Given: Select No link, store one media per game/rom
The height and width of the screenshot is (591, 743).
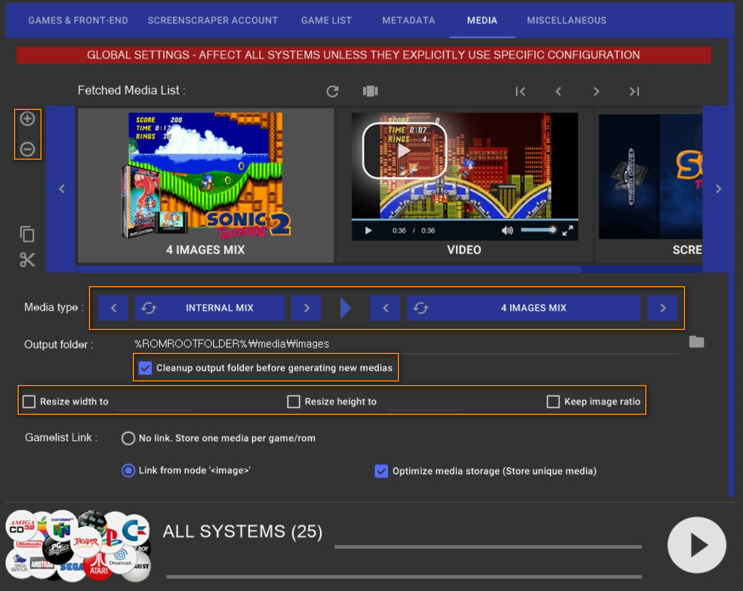Looking at the screenshot, I should (x=128, y=438).
